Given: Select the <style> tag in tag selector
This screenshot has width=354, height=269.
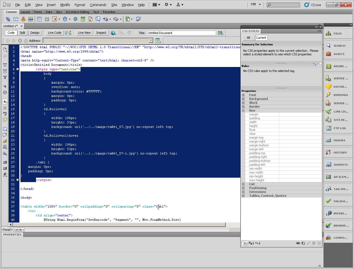Looking at the screenshot, I should coord(19,230).
